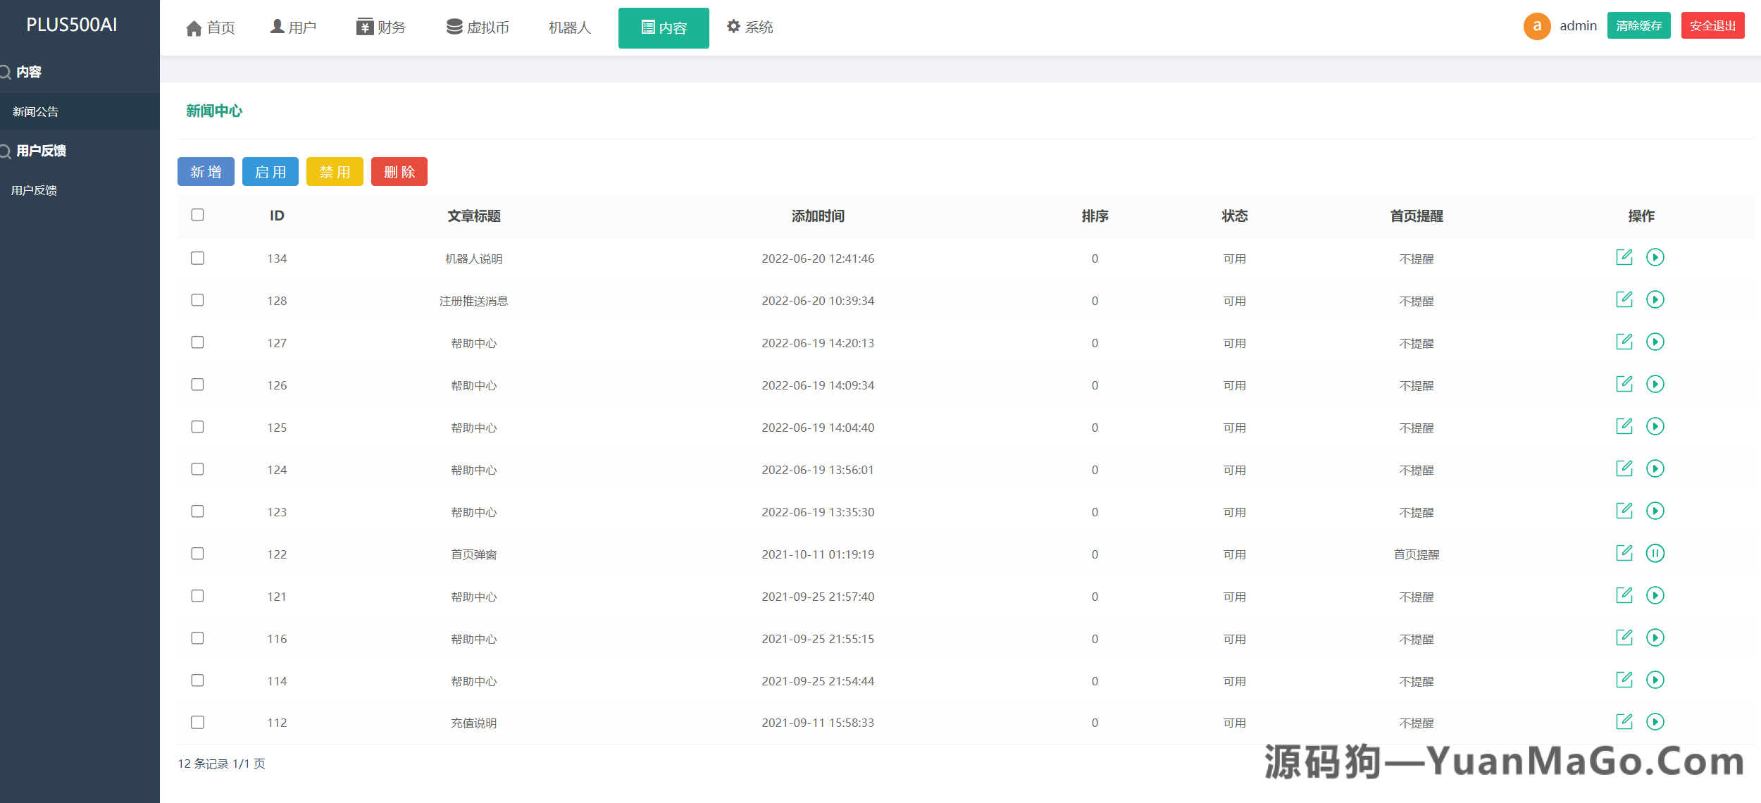Collapse the 内容 sidebar section
The height and width of the screenshot is (803, 1761).
[28, 72]
